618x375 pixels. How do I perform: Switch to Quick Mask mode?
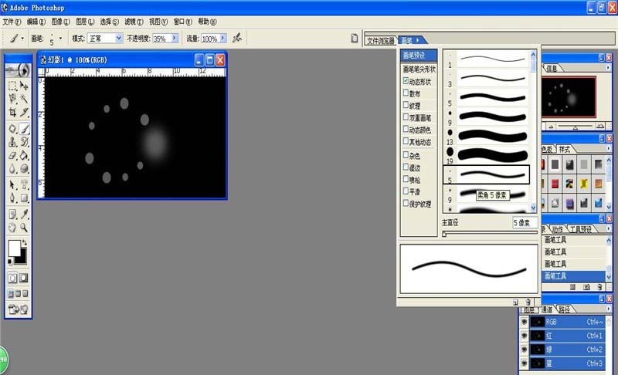tap(24, 278)
